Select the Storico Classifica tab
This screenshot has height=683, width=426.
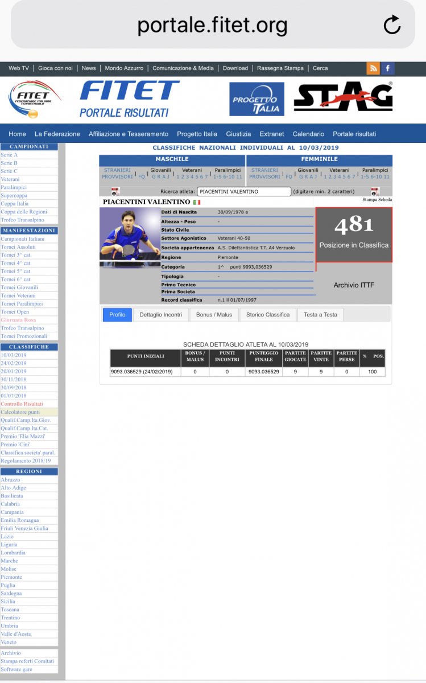(x=267, y=315)
